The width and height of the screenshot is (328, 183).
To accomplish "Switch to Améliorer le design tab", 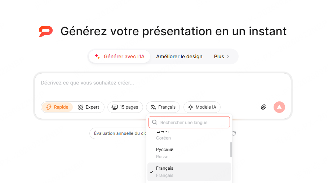I will (x=179, y=56).
